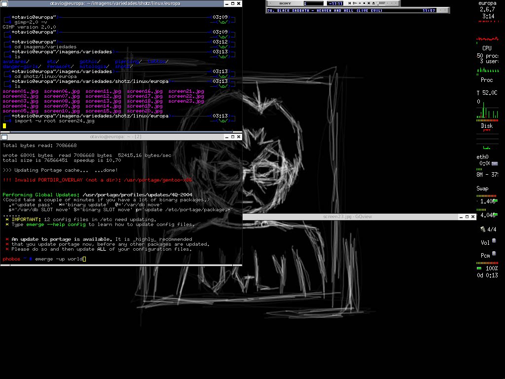The image size is (505, 379).
Task: Toggle the eth0 network button
Action: (495, 164)
